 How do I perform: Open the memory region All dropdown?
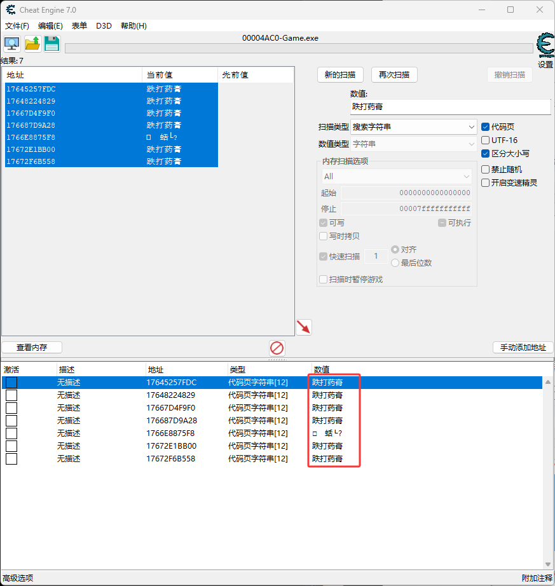click(x=397, y=177)
